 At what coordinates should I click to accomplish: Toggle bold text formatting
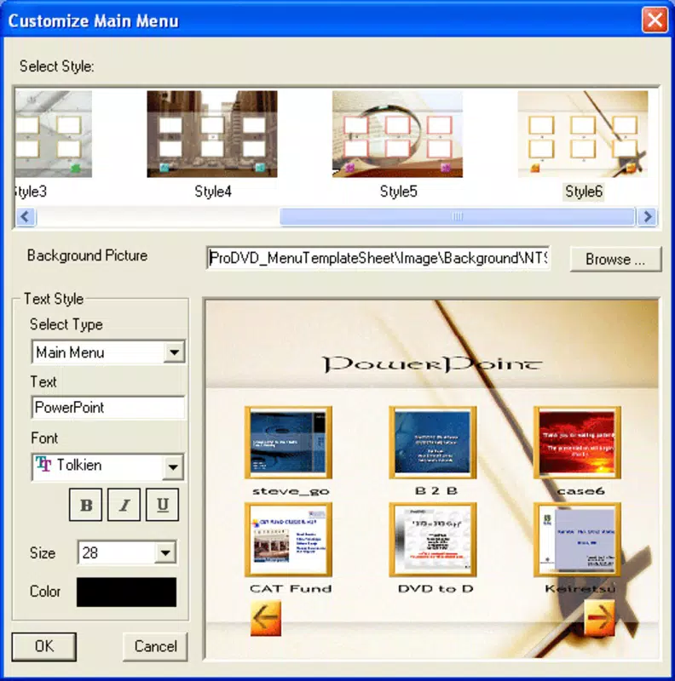[x=86, y=505]
